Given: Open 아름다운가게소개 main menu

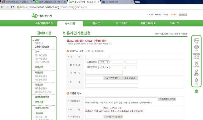Looking at the screenshot, I should [44, 23].
